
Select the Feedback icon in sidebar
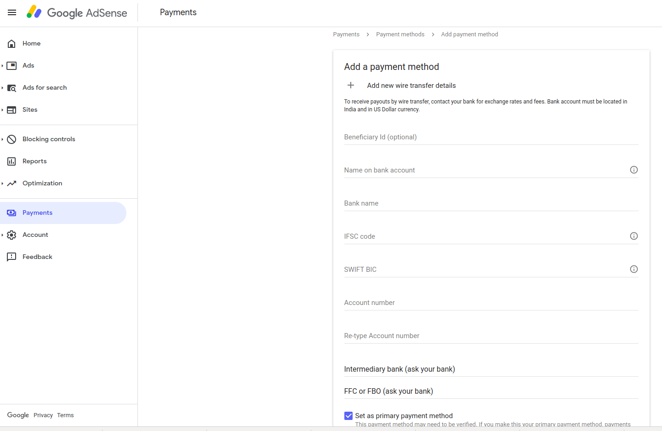point(11,257)
